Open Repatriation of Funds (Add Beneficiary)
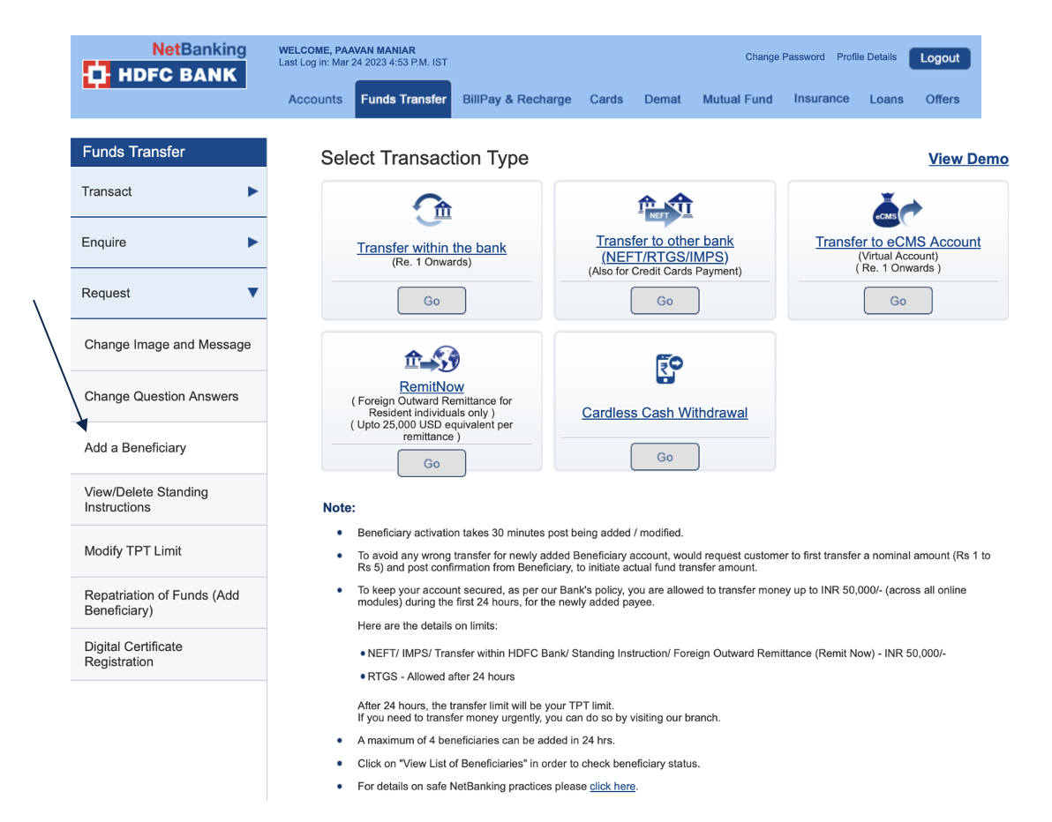The height and width of the screenshot is (822, 1052). point(169,602)
